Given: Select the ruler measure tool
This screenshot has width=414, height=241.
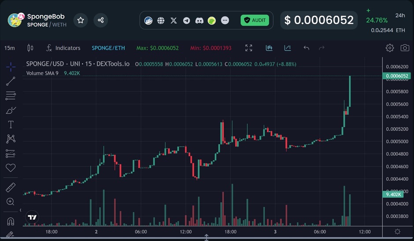Looking at the screenshot, I should coord(11,187).
